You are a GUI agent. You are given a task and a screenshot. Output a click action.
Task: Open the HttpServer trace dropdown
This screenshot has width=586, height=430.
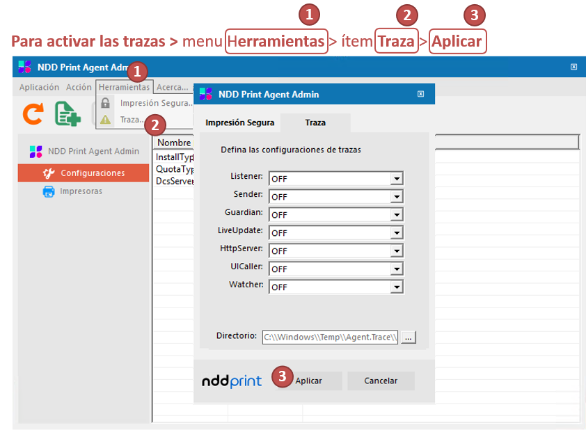tap(396, 251)
